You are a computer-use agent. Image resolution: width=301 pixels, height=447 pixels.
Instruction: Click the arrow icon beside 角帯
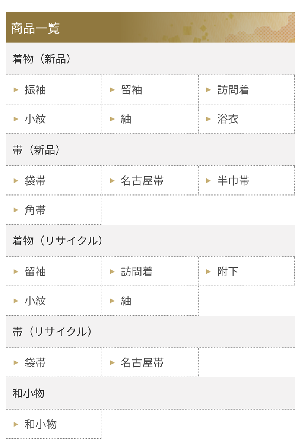click(x=16, y=210)
